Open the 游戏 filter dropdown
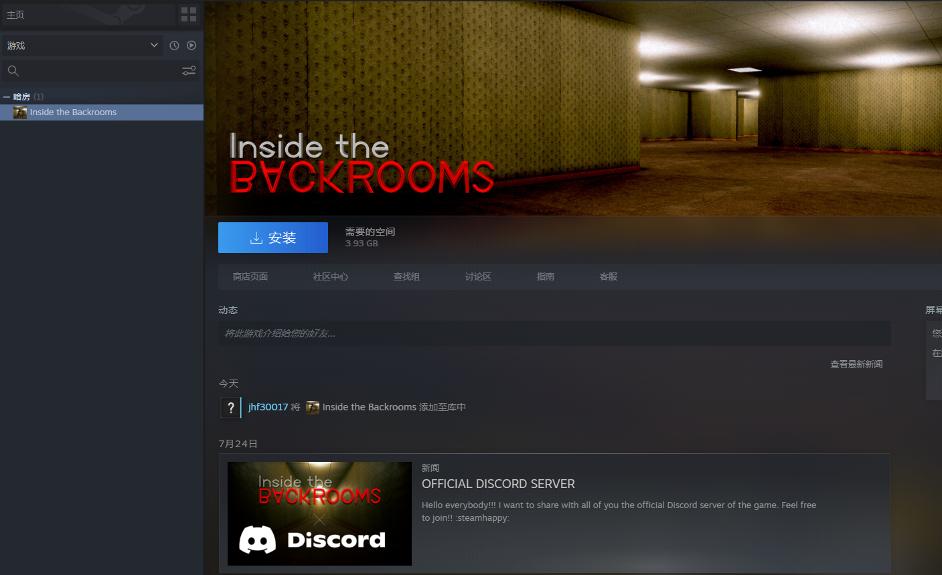Image resolution: width=942 pixels, height=575 pixels. (82, 46)
